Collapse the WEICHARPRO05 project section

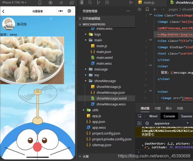(106, 24)
